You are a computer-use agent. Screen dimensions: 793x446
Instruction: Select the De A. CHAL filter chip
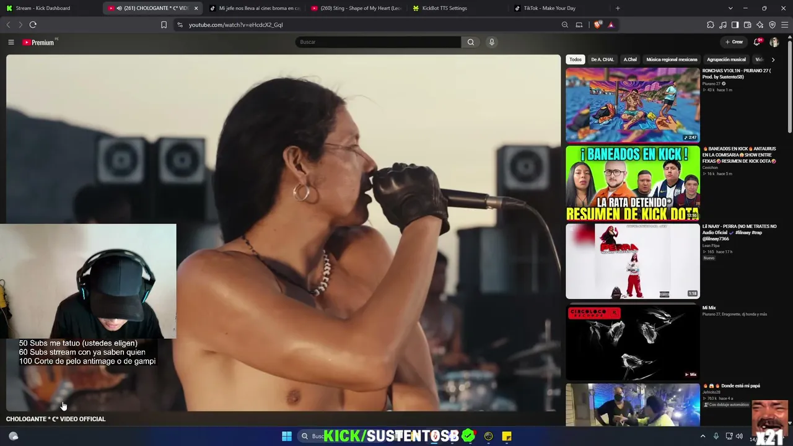[602, 59]
